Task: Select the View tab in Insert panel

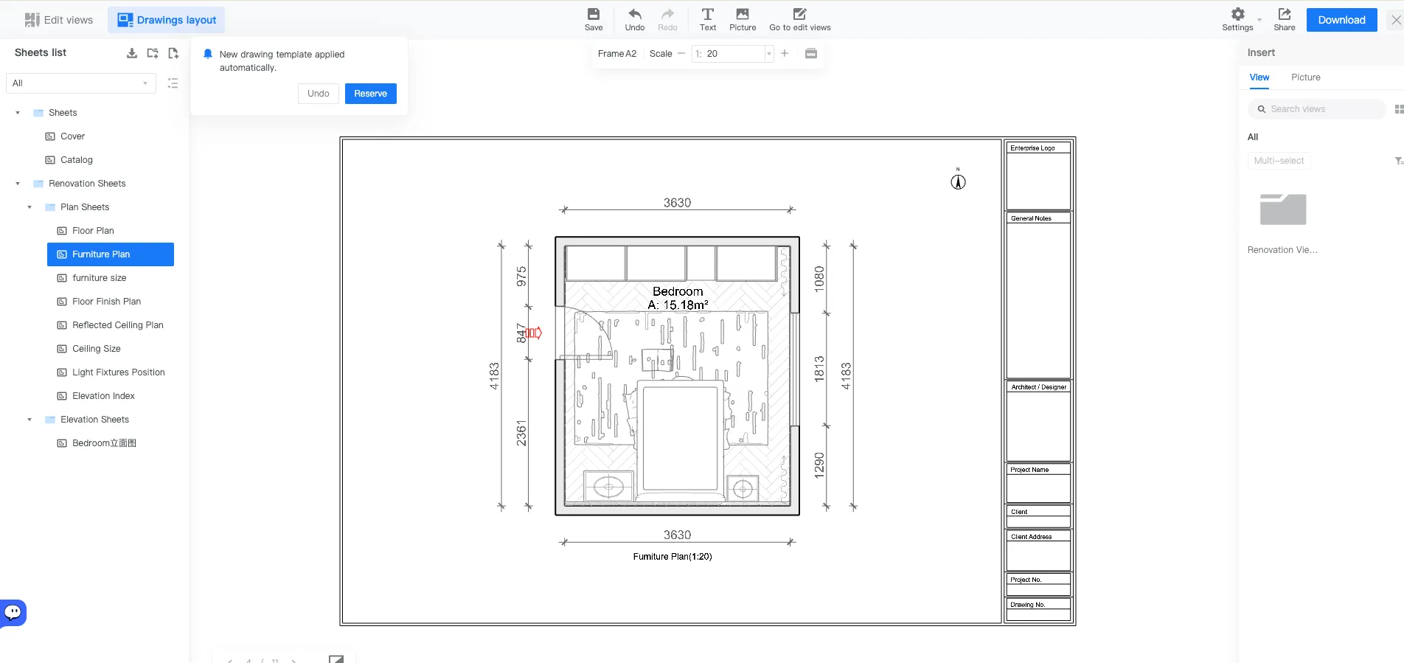Action: [1259, 77]
